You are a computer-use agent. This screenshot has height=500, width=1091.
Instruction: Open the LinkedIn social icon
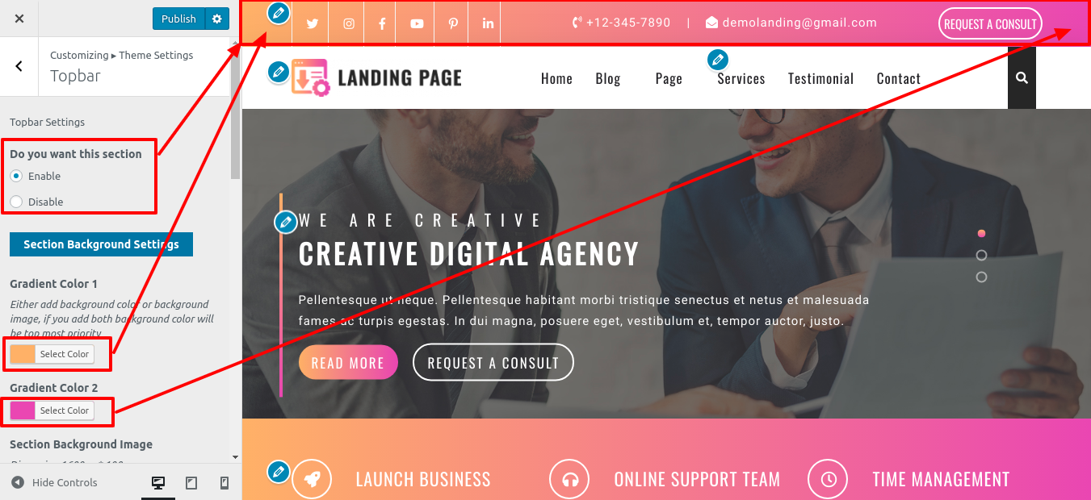(x=488, y=23)
